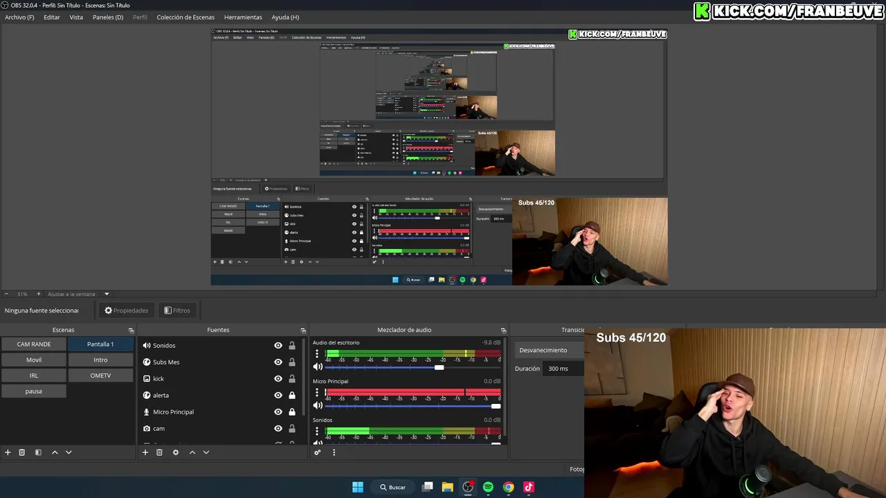The width and height of the screenshot is (886, 498).
Task: Switch to the Intro scene
Action: (x=100, y=360)
